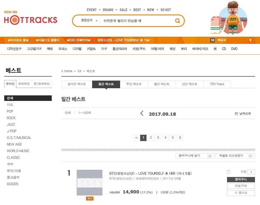
Task: Open the 월간 베스트 tab
Action: point(162,84)
